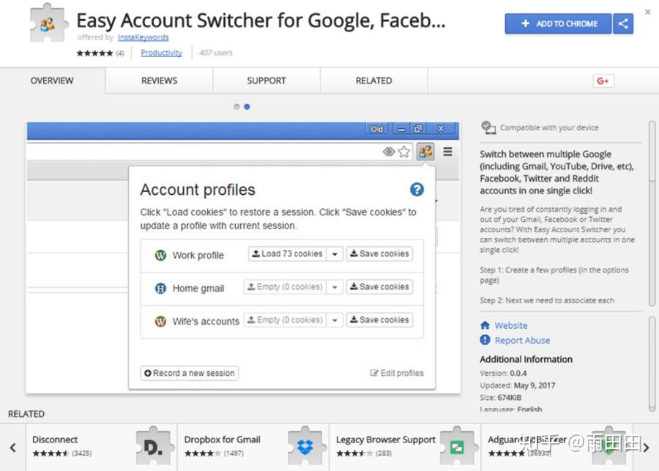Click the Google+ icon button
Image resolution: width=659 pixels, height=471 pixels.
(603, 81)
